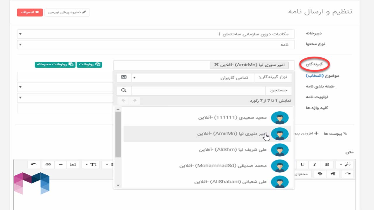The width and height of the screenshot is (374, 210).
Task: Remove the selected recipient AmirMn with the X
Action: click(216, 65)
